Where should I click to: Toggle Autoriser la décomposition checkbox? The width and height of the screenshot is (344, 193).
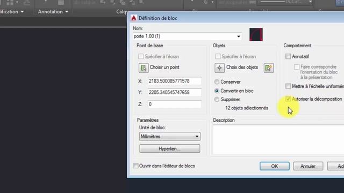point(288,99)
